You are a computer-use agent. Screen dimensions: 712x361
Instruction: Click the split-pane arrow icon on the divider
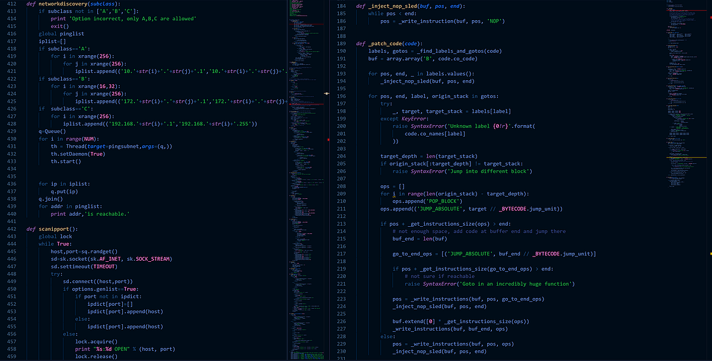326,93
